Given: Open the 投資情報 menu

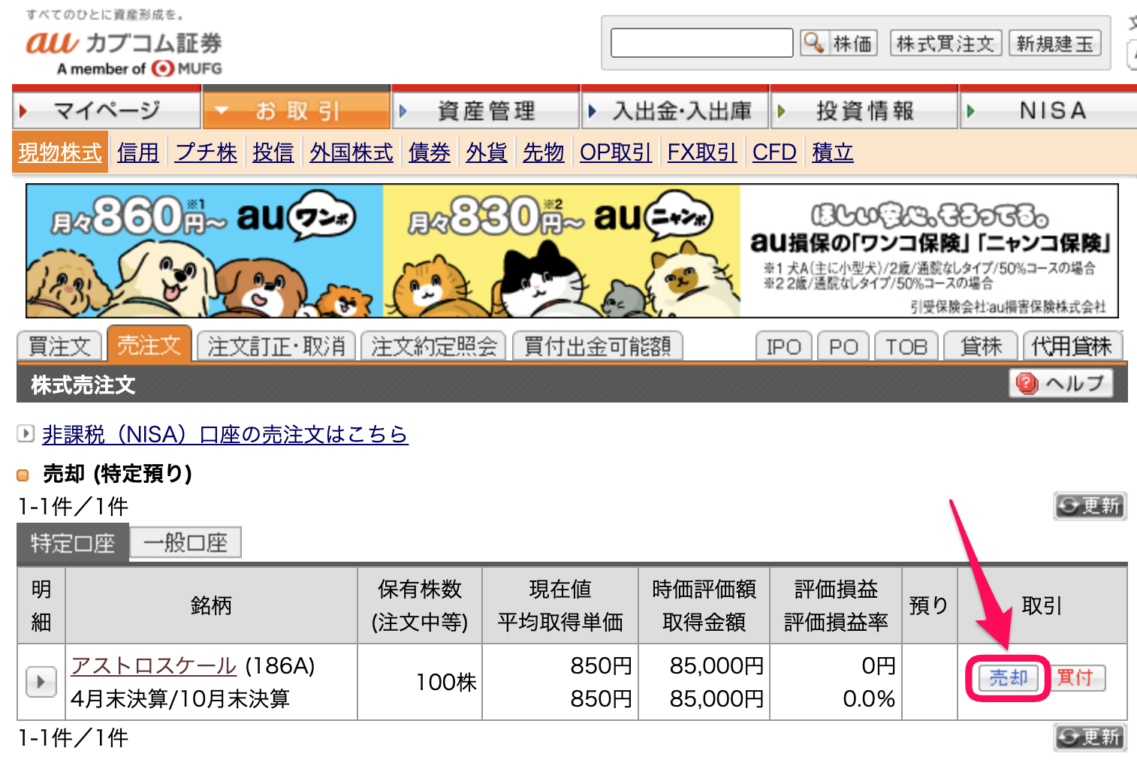Looking at the screenshot, I should (864, 110).
